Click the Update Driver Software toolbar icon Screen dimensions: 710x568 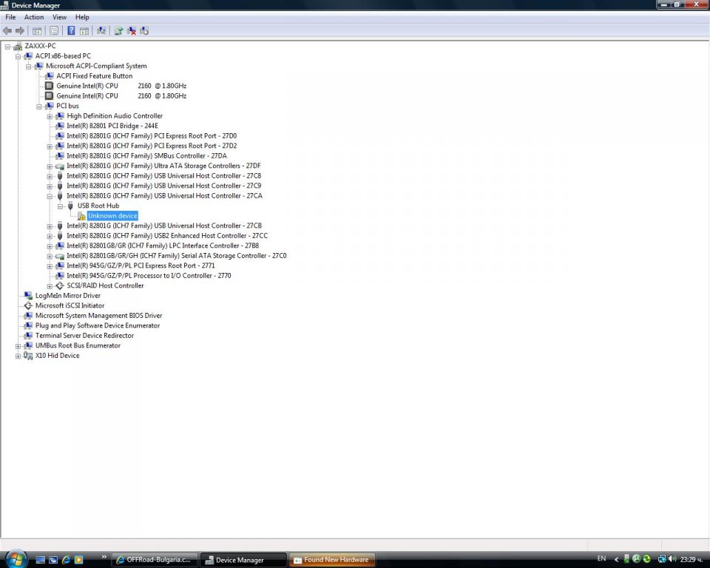(118, 31)
